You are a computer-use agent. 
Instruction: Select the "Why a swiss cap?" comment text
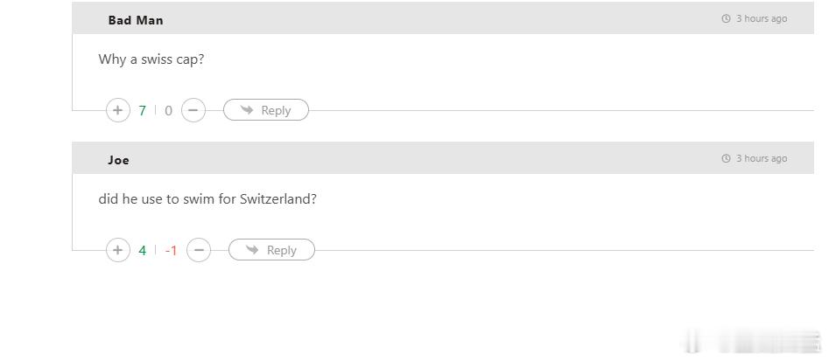(x=151, y=59)
